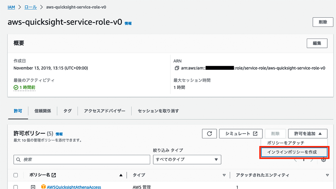Switch to セッションを取り消す tab
336x189 pixels.
click(x=158, y=111)
